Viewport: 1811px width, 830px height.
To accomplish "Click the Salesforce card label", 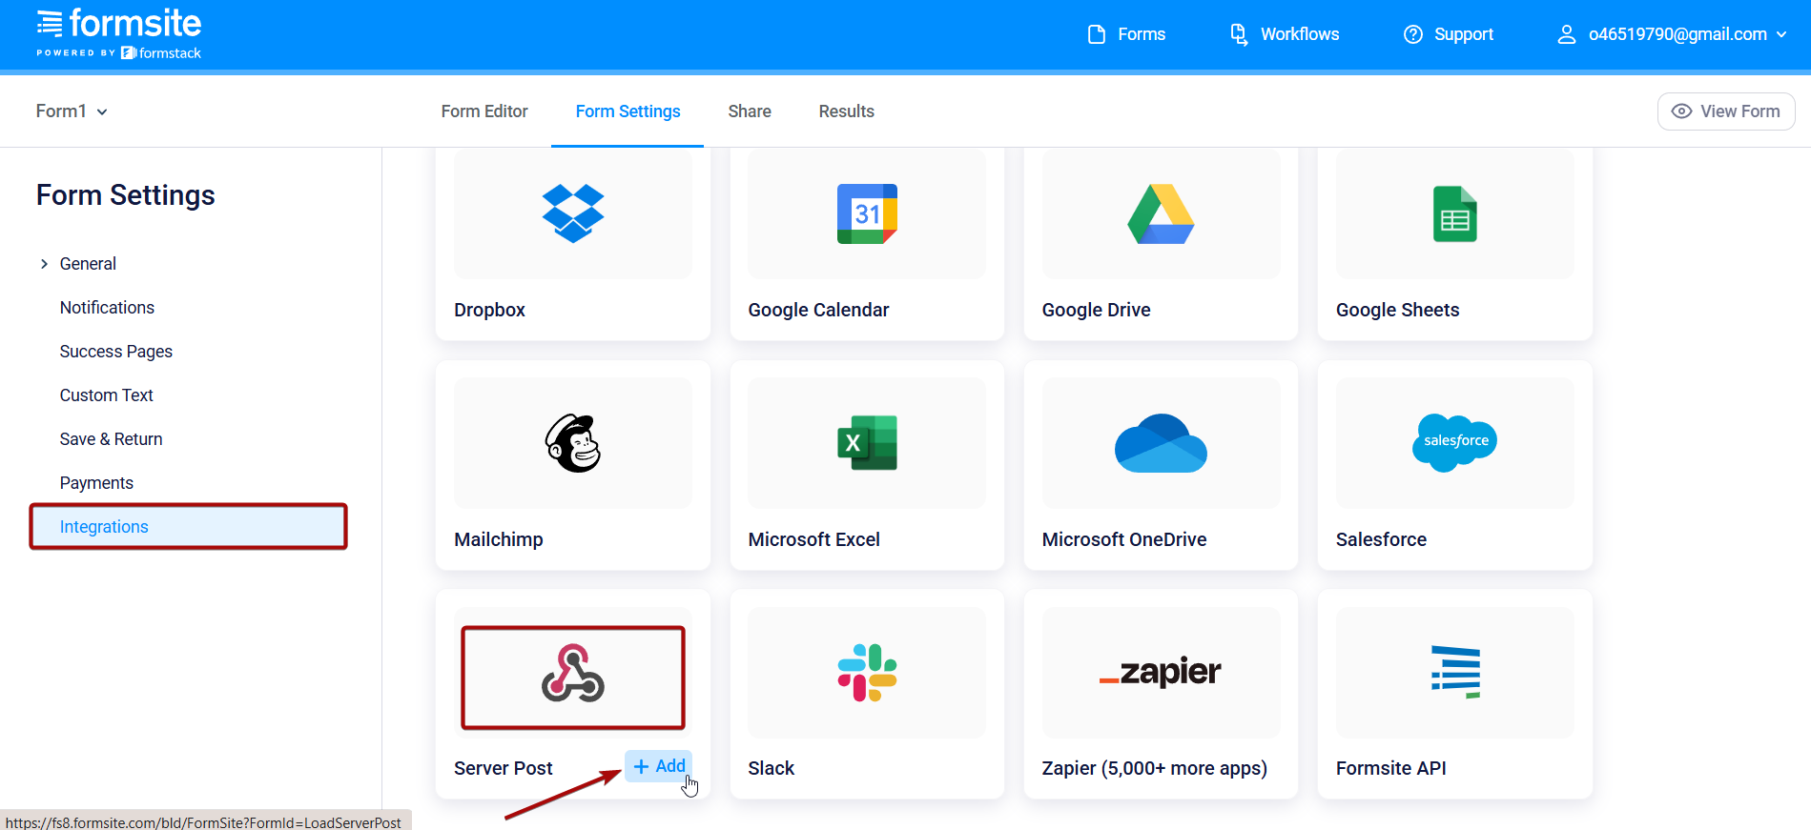I will (x=1381, y=539).
